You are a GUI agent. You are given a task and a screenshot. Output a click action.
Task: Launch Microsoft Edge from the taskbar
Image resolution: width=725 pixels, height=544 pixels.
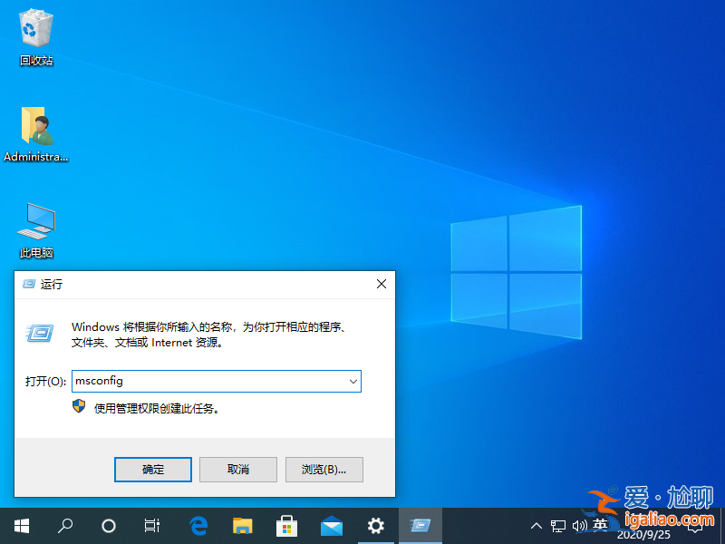coord(198,525)
